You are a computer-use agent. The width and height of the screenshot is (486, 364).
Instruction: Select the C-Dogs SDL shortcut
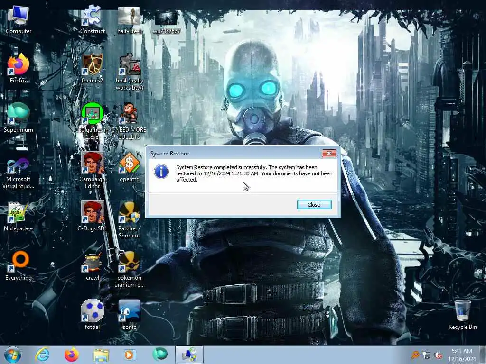click(x=92, y=216)
